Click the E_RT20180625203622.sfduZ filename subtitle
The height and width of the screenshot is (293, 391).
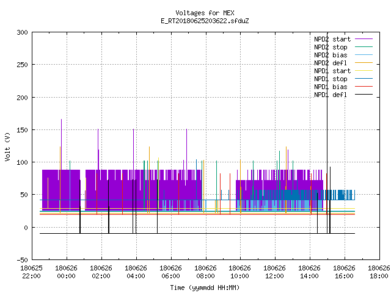coord(205,21)
